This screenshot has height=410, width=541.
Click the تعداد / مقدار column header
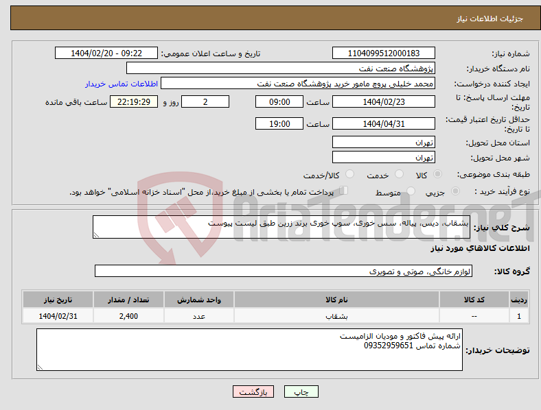[x=128, y=300]
